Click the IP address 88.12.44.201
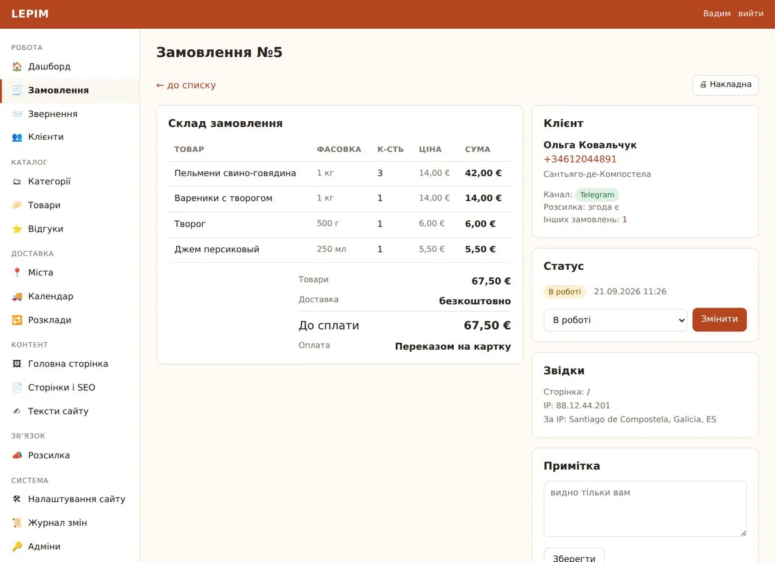 [583, 405]
